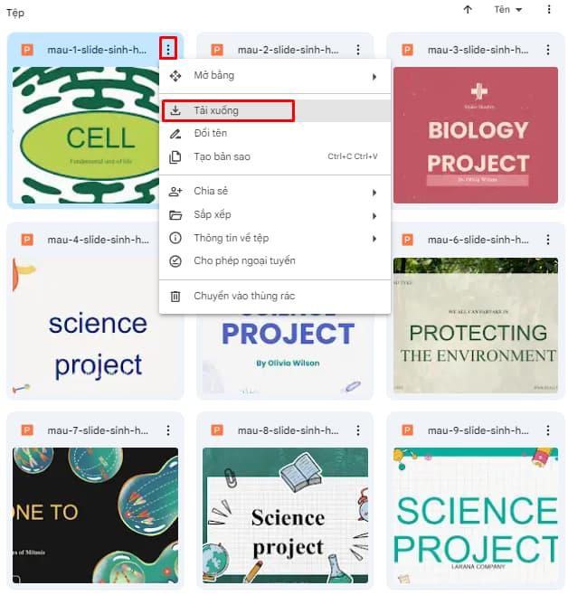Open the Tên sort dropdown

tap(508, 10)
